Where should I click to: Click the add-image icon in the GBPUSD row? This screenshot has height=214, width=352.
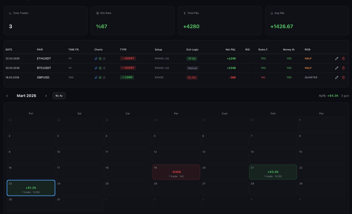click(x=100, y=77)
